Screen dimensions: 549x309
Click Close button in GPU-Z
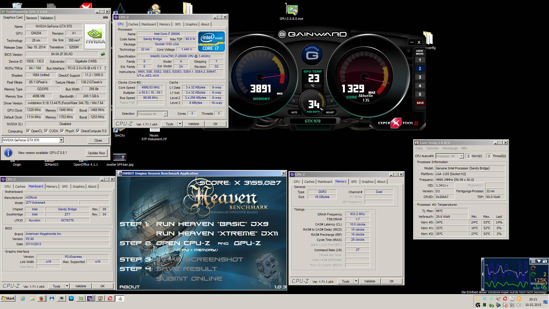tap(98, 140)
